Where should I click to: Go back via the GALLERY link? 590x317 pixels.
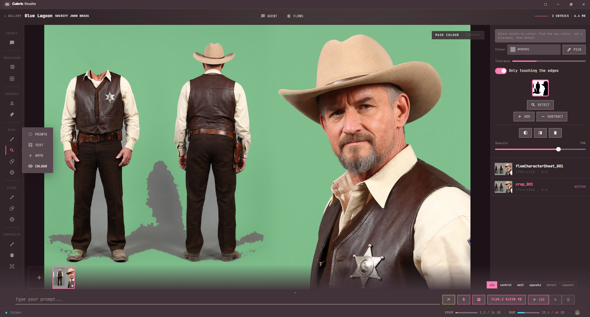(13, 16)
